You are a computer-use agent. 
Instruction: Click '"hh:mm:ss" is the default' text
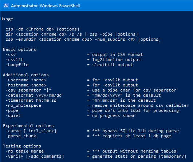pos(124,101)
